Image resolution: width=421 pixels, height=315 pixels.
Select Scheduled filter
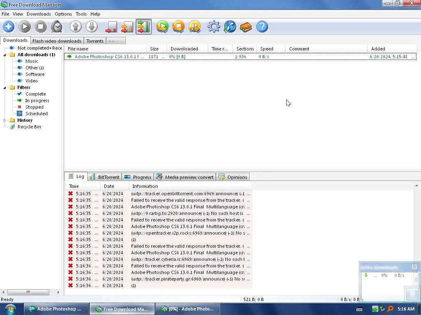(x=36, y=114)
